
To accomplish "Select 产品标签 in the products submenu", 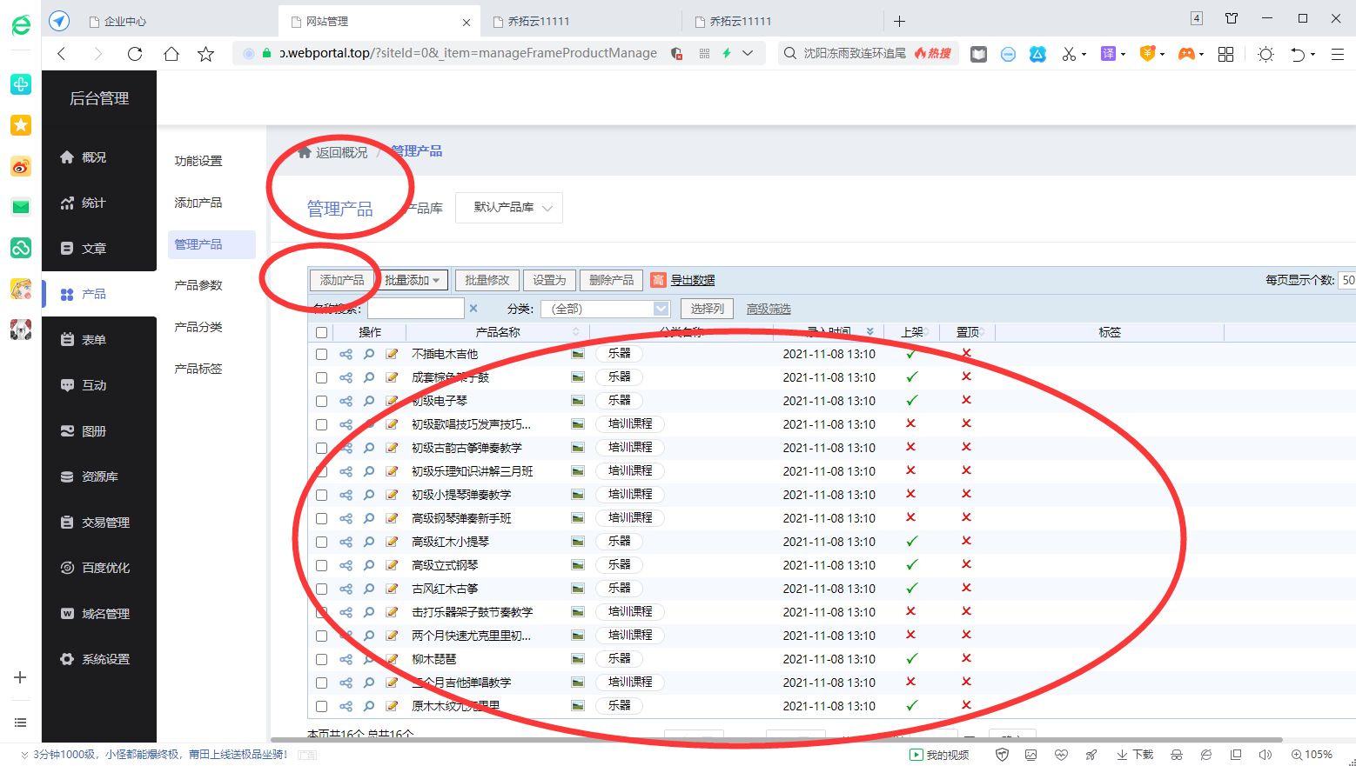I will pyautogui.click(x=198, y=368).
